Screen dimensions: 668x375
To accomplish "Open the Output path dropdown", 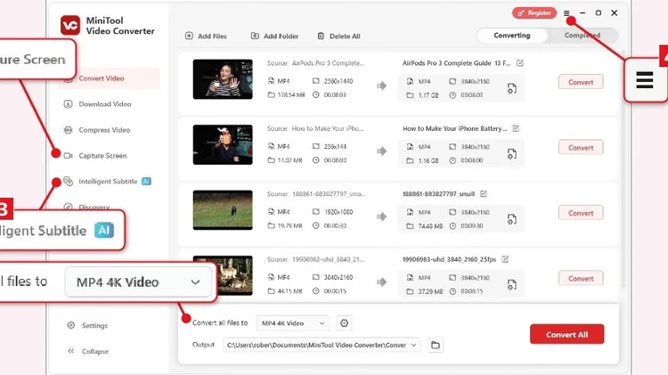I will click(x=414, y=345).
